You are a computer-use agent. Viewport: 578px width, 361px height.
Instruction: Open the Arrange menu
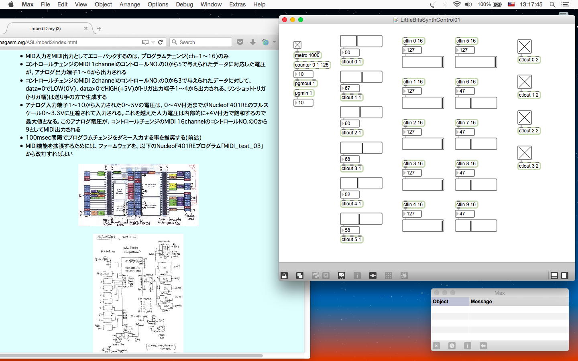coord(130,4)
